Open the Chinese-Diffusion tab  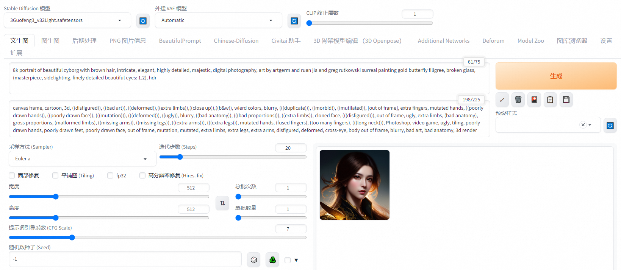point(236,41)
